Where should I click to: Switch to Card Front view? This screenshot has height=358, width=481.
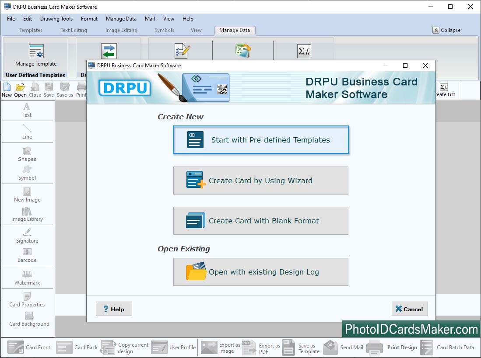pyautogui.click(x=29, y=347)
